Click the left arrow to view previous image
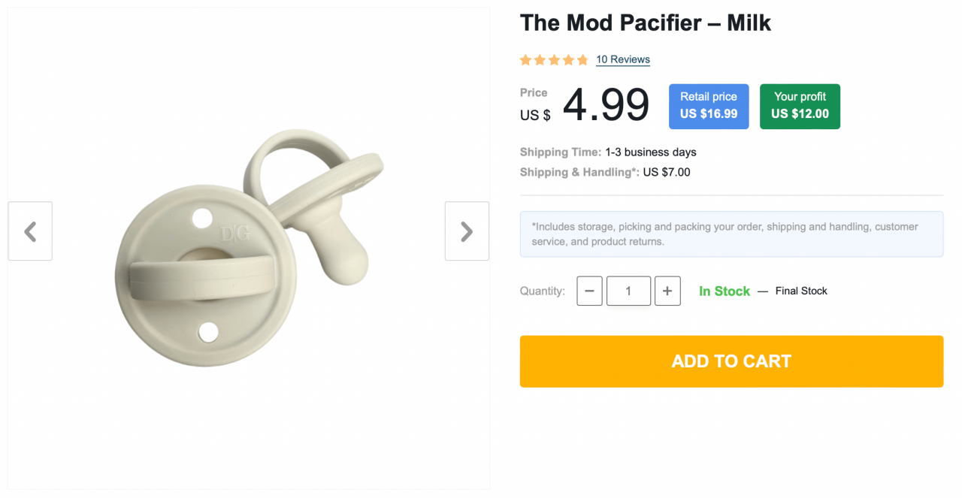Viewport: 962px width, 498px height. (30, 231)
